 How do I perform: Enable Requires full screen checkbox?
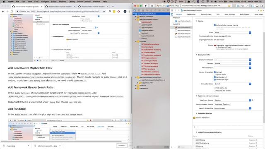pos(215,91)
